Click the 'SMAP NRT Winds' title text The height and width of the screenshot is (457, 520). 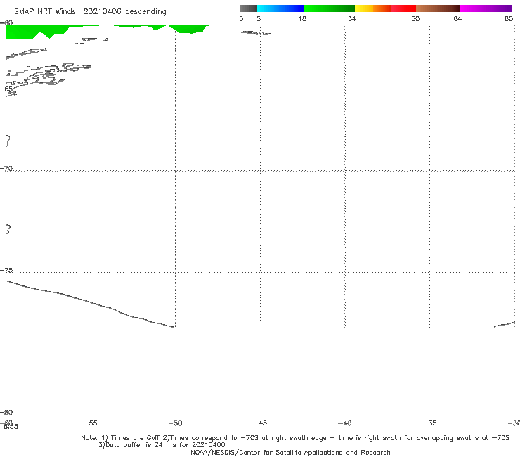click(x=45, y=12)
